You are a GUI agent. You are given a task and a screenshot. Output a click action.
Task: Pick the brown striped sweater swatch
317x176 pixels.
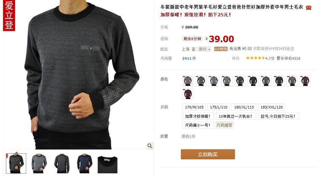coord(305,81)
